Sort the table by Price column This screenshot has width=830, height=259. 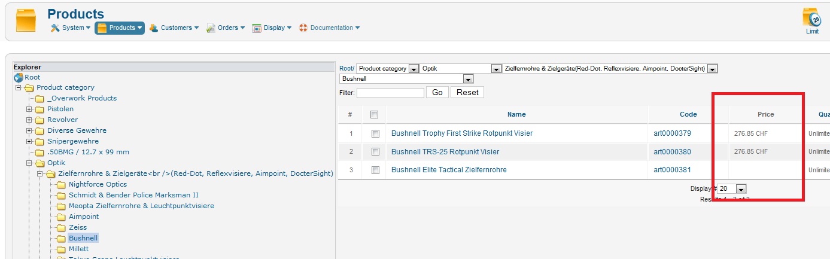pyautogui.click(x=766, y=114)
